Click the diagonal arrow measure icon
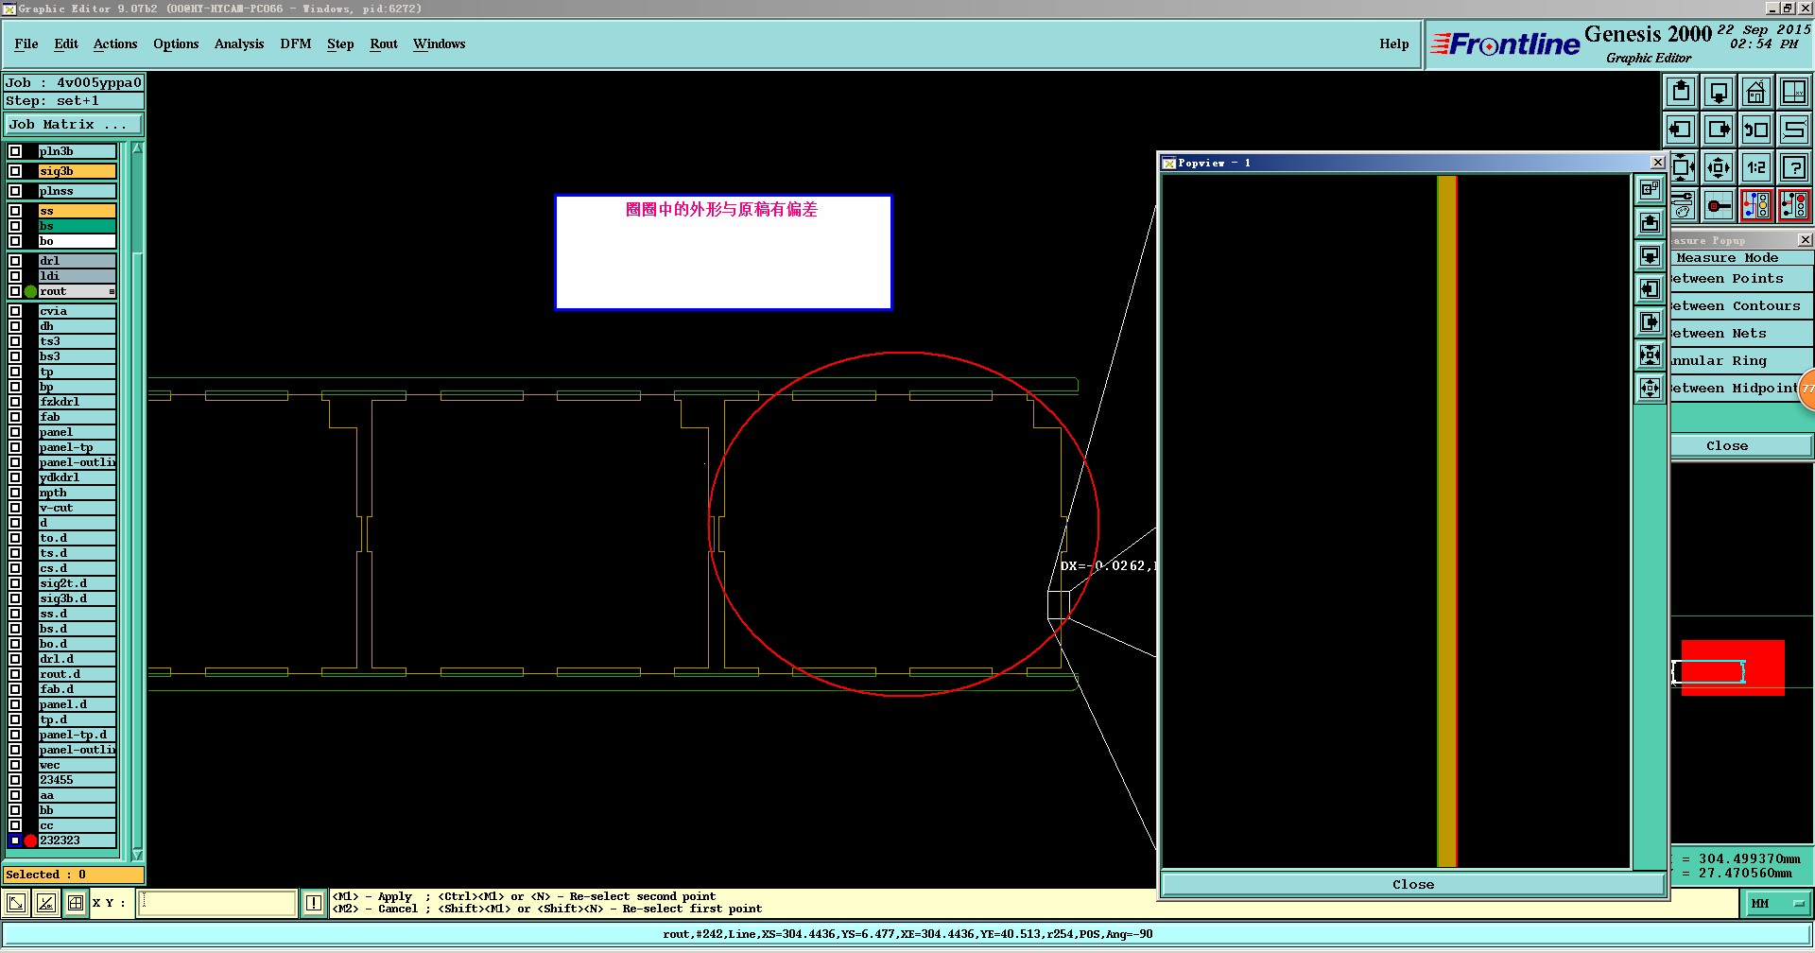 (x=16, y=903)
